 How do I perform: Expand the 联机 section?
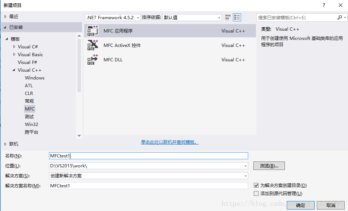(x=5, y=144)
